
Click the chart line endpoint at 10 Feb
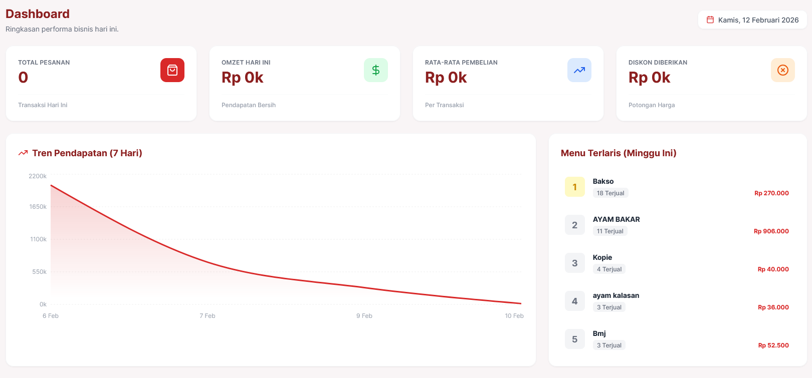[x=520, y=303]
